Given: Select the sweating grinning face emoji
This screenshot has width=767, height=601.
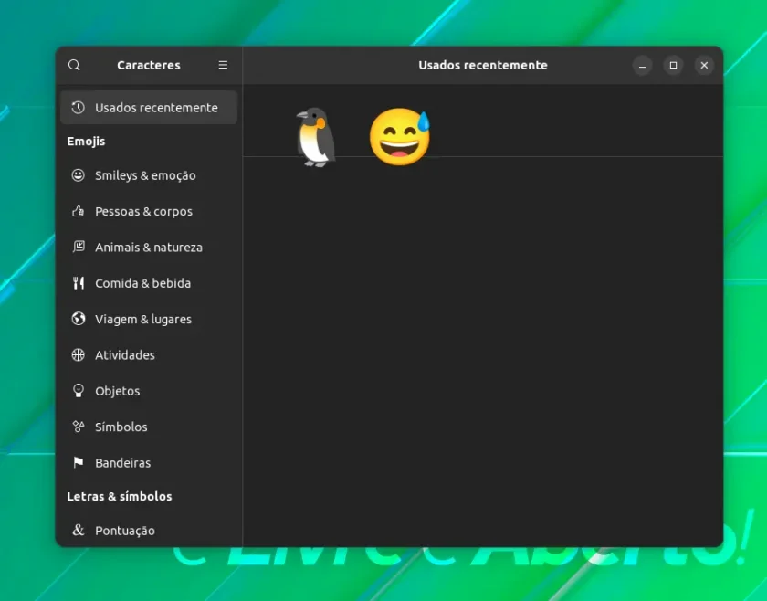Looking at the screenshot, I should pos(400,137).
